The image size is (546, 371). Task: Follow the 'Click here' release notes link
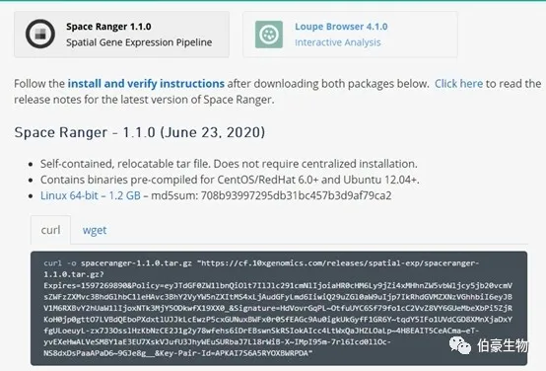pyautogui.click(x=458, y=84)
